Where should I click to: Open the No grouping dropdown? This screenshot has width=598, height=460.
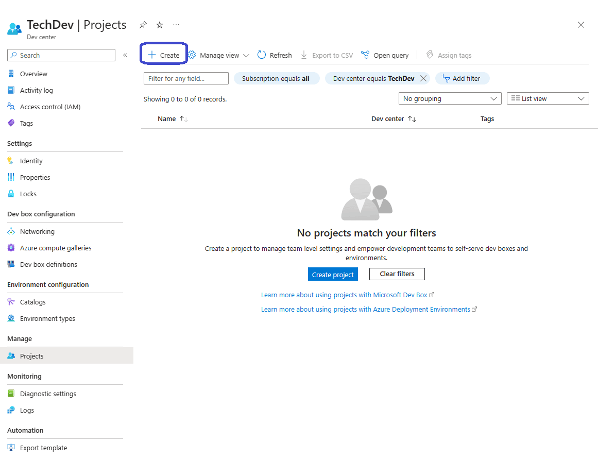(450, 98)
